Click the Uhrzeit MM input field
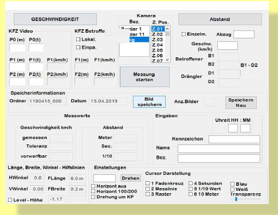The height and width of the screenshot is (215, 278). (245, 128)
